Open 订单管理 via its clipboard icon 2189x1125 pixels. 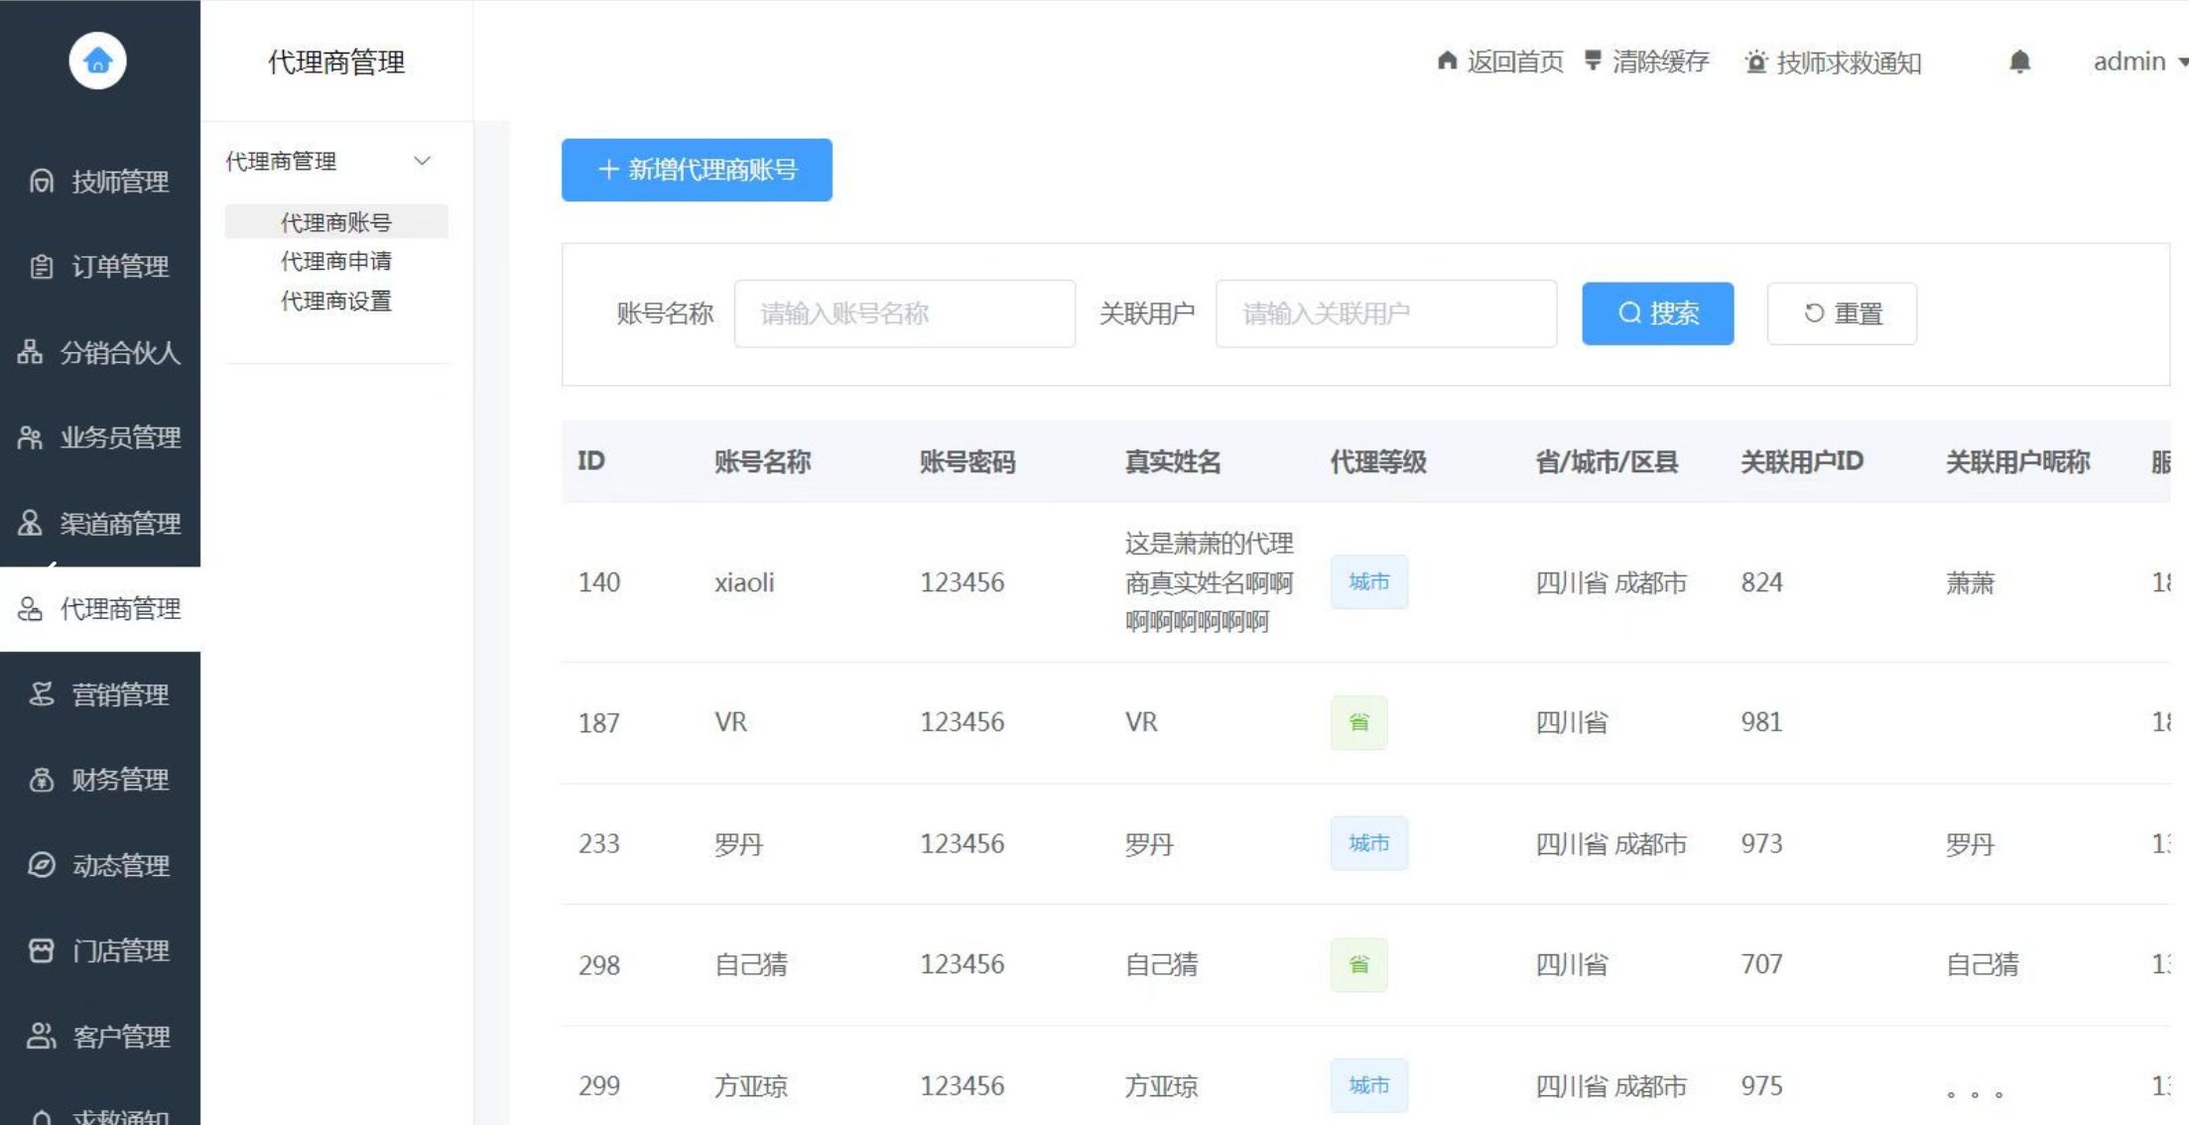click(x=41, y=266)
